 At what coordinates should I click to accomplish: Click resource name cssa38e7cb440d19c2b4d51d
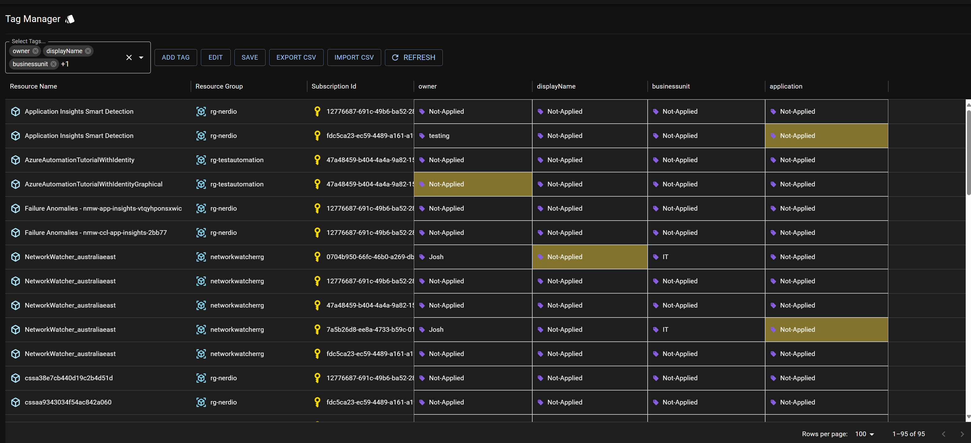(69, 378)
